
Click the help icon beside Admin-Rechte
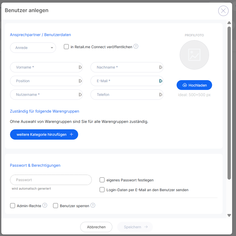point(45,205)
